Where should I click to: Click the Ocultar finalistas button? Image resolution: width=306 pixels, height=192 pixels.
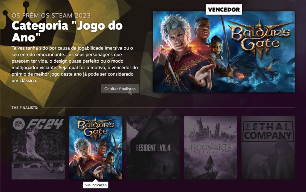120,89
